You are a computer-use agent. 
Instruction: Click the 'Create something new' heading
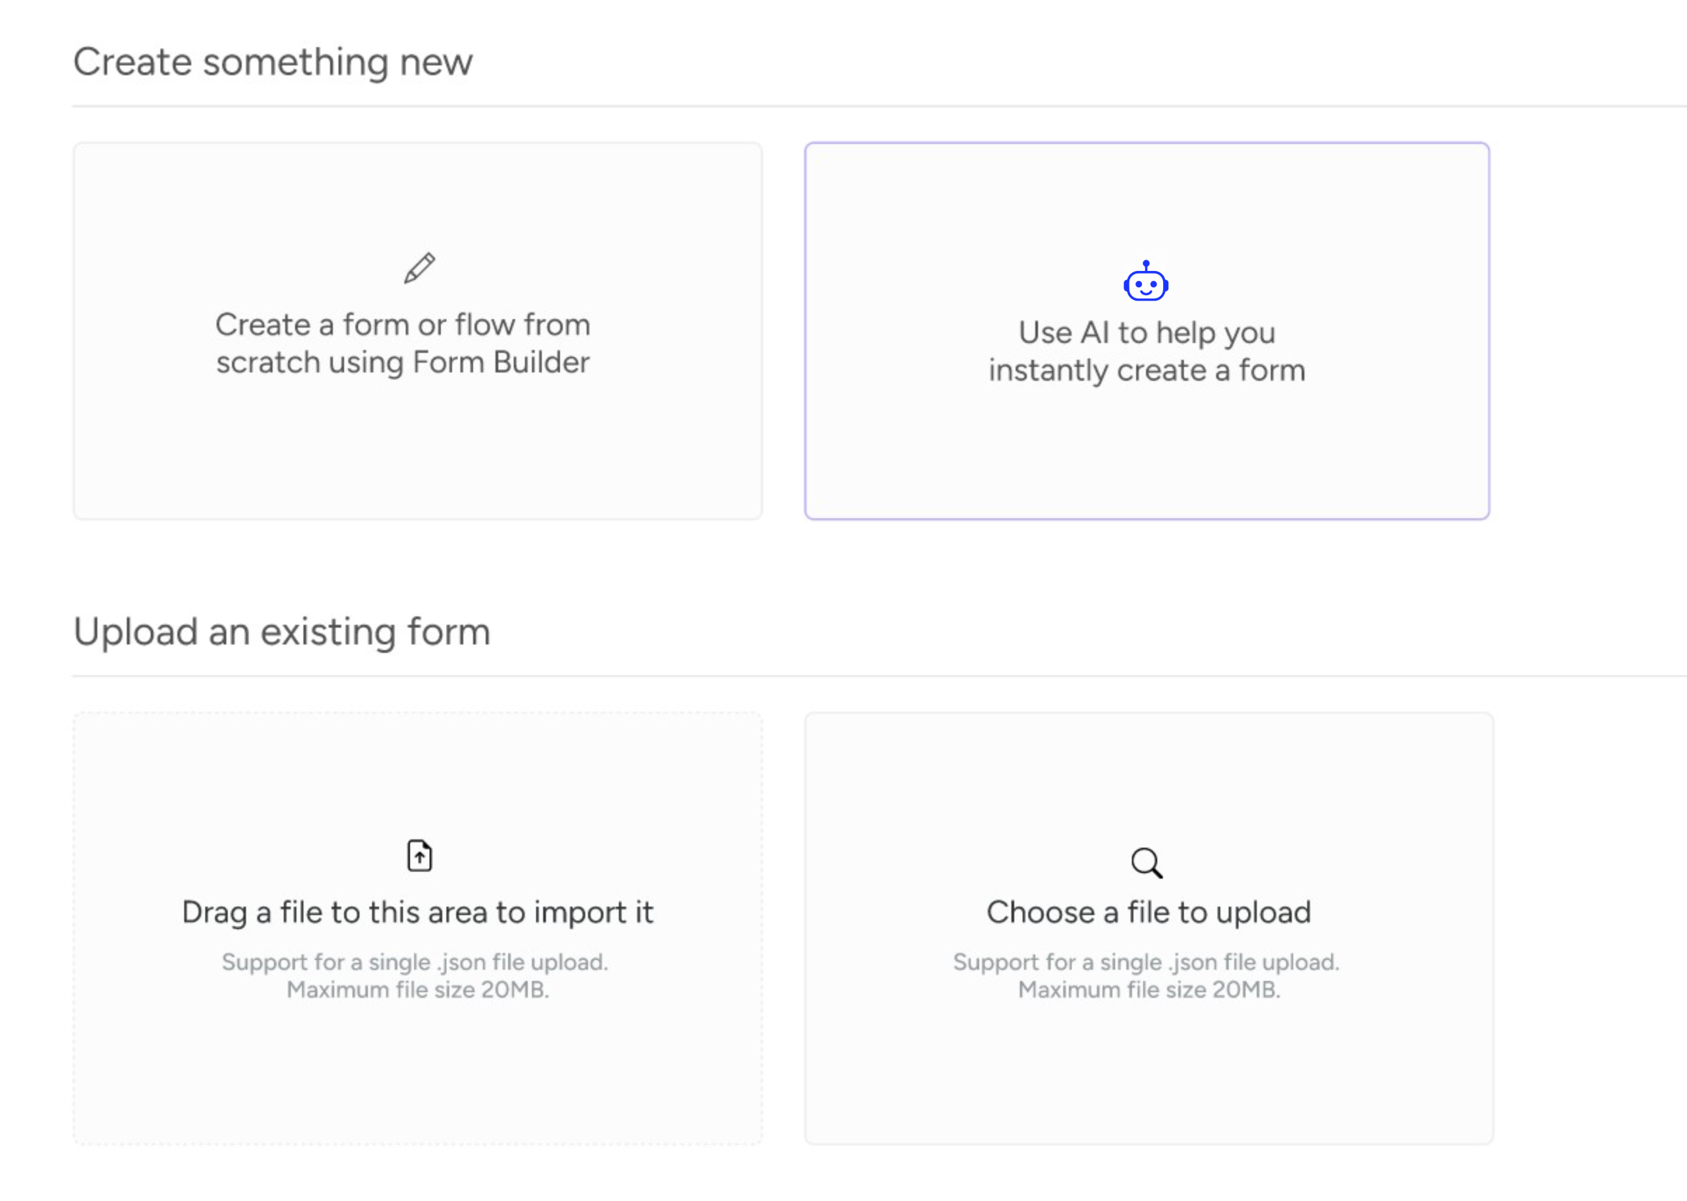tap(273, 61)
